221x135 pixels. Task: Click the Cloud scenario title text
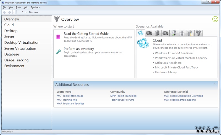click(x=157, y=40)
